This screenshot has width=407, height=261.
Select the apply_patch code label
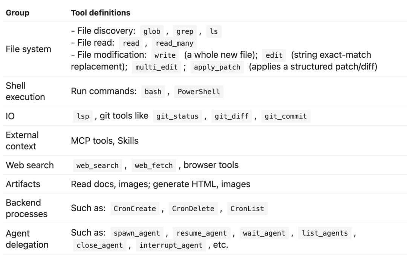217,67
